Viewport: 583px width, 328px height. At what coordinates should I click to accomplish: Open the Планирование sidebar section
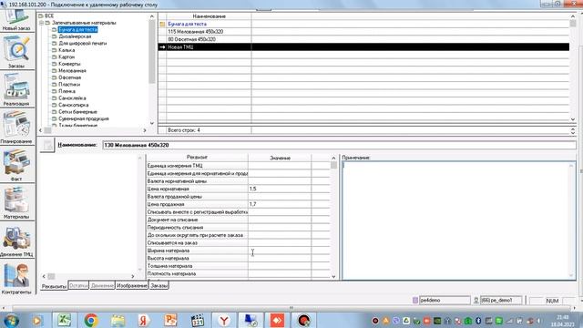click(16, 128)
